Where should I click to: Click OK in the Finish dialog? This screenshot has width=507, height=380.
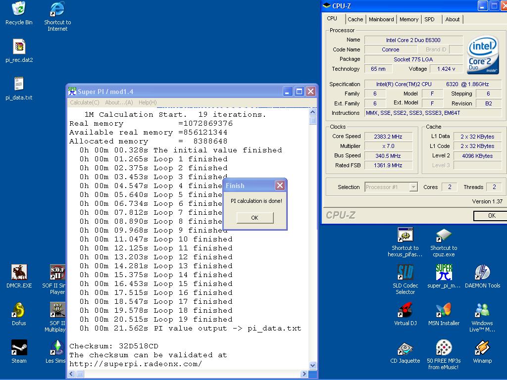tap(255, 218)
